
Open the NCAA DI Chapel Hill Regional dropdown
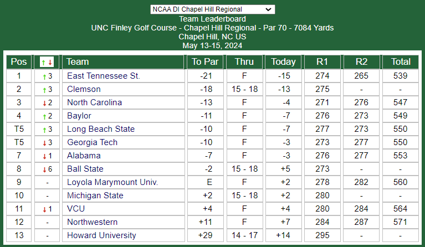click(x=213, y=9)
